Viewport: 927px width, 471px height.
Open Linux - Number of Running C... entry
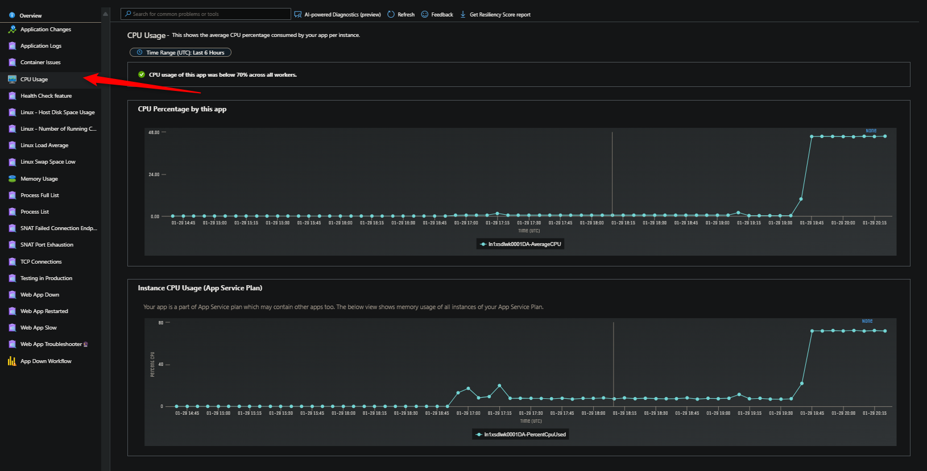[x=59, y=129]
